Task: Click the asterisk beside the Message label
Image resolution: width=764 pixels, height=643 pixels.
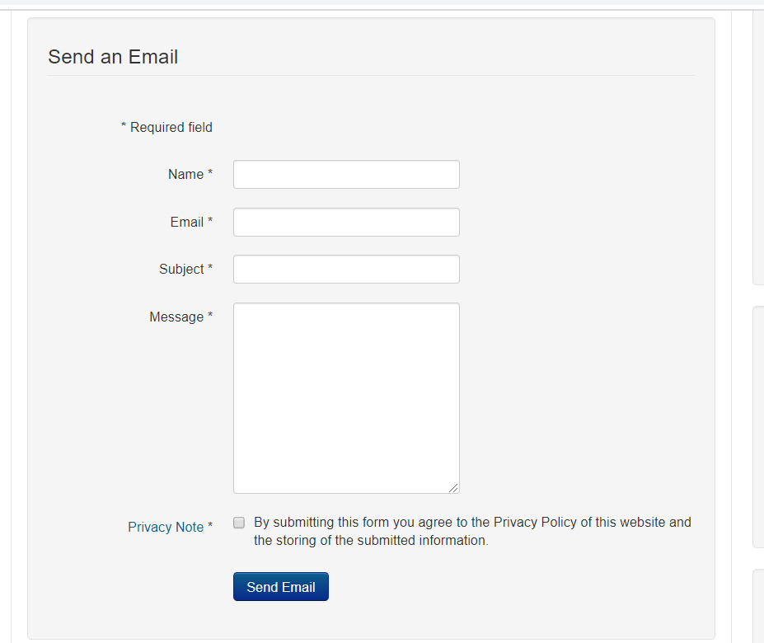Action: click(x=210, y=317)
